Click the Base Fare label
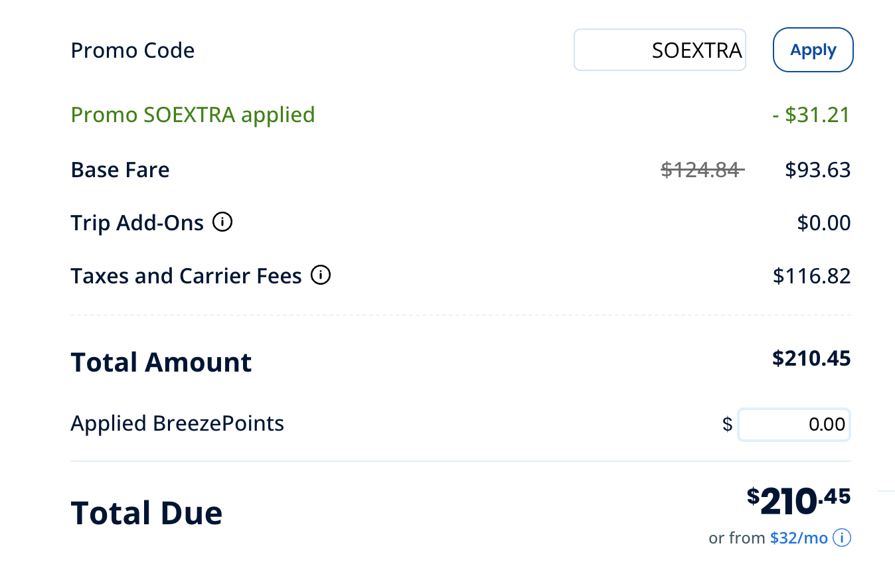Screen dimensions: 895x580 (120, 170)
